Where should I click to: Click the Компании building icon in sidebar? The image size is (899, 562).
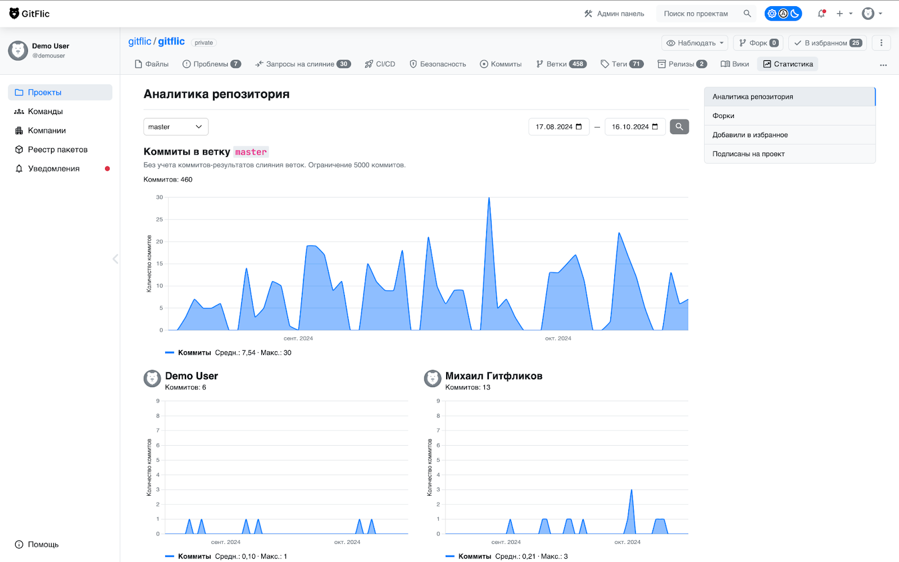click(19, 130)
